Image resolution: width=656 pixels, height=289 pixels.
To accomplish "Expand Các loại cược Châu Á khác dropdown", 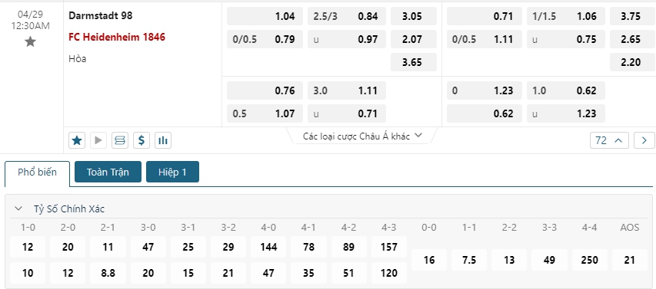I will [x=363, y=136].
